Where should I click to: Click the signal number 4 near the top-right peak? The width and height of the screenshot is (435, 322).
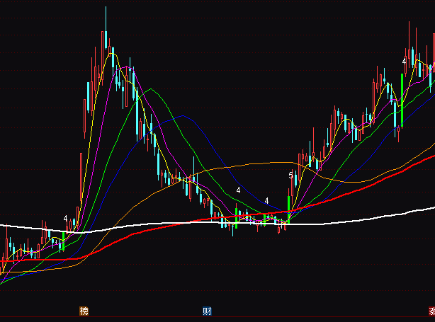404,62
